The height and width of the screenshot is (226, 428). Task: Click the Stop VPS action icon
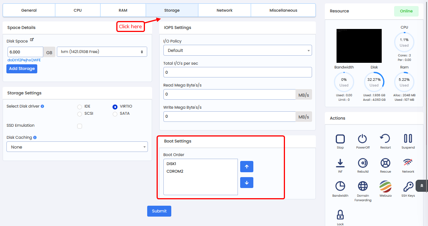pos(340,139)
